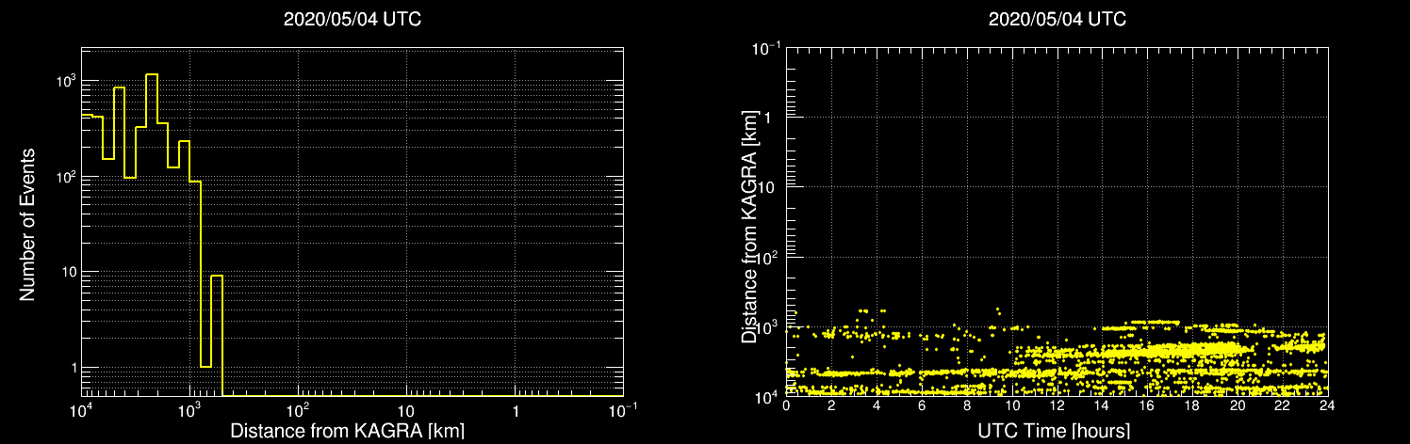The width and height of the screenshot is (1410, 444).
Task: Click the 10^3 label on histogram x-axis
Action: point(189,410)
